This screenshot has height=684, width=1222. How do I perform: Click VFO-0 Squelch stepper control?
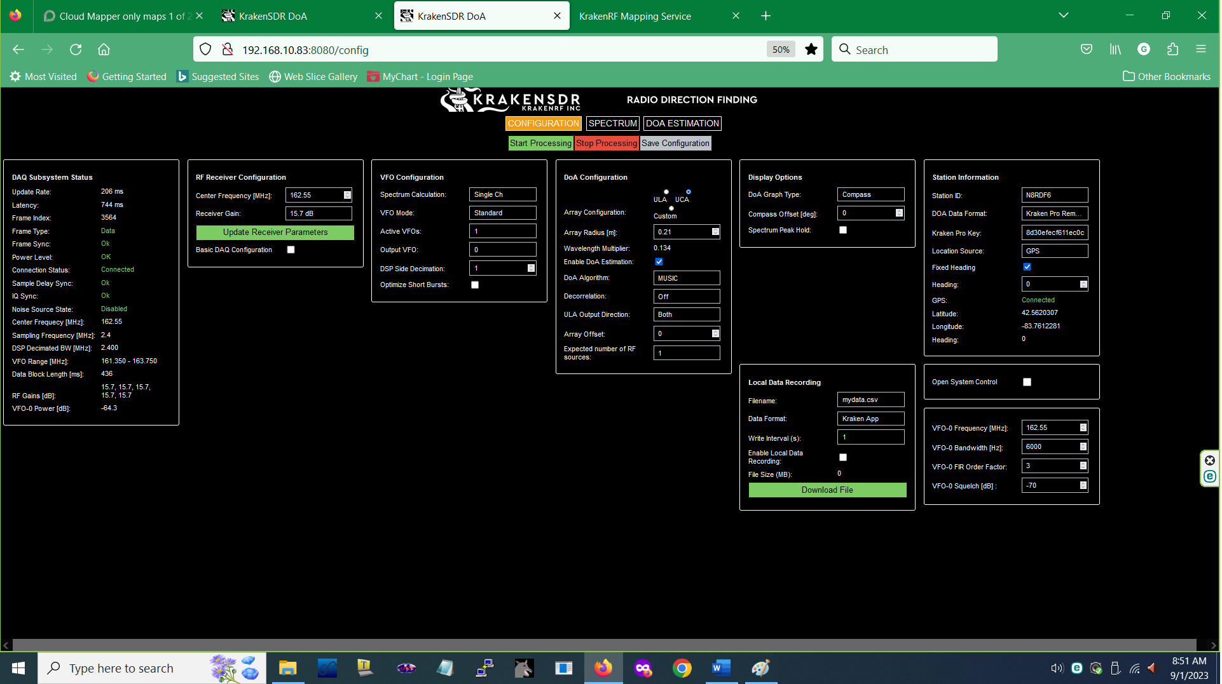click(x=1083, y=485)
